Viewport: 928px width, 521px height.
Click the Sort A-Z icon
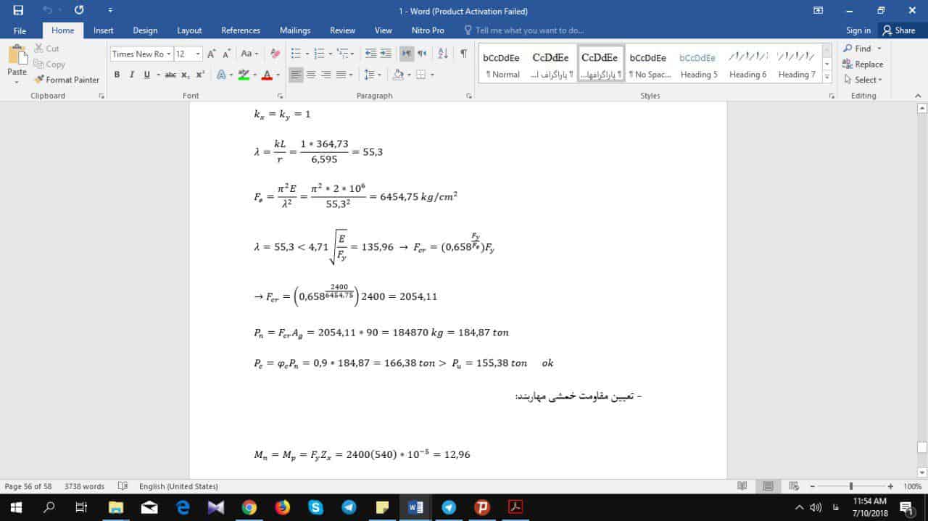pyautogui.click(x=444, y=54)
